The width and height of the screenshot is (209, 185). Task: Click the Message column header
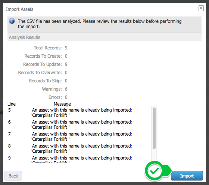click(62, 104)
